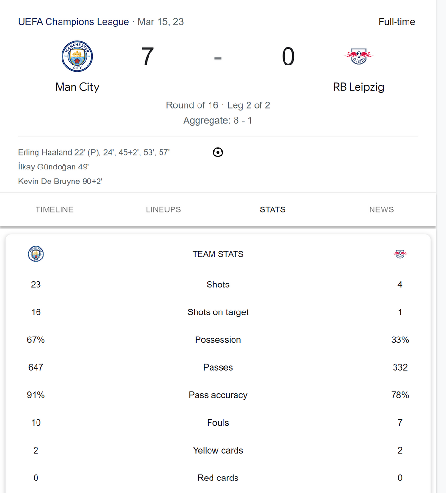Viewport: 446px width, 493px height.
Task: Click the Aggregate 8 - 1 text
Action: coord(218,120)
